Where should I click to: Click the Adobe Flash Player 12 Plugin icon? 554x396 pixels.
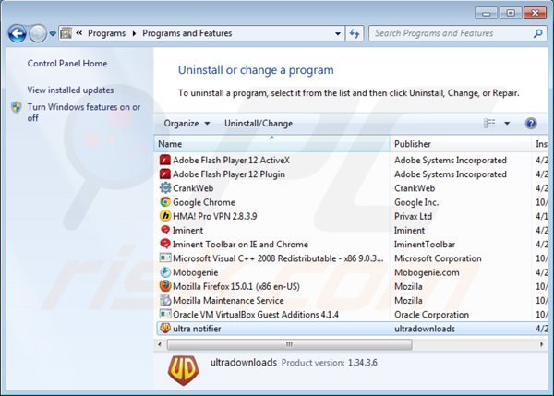[165, 174]
